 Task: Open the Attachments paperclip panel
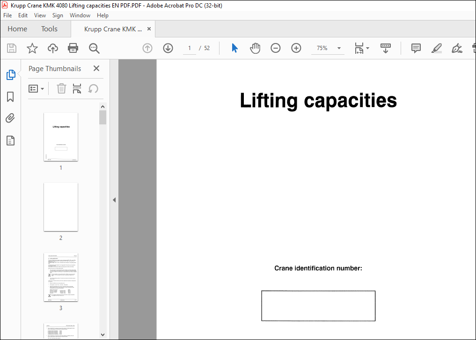click(x=10, y=118)
